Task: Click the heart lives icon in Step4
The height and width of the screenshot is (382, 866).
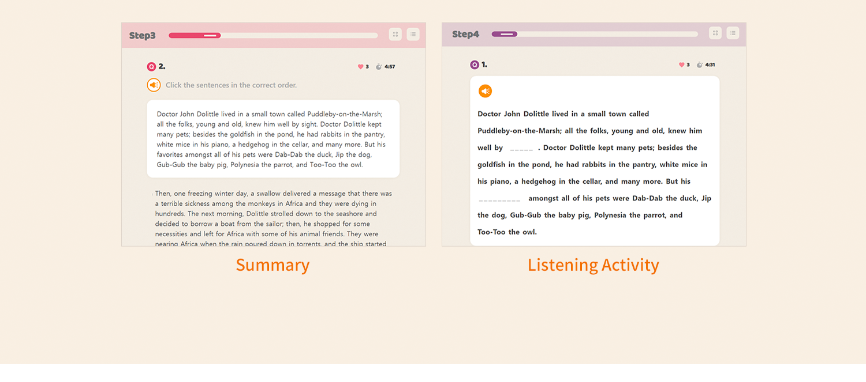Action: point(681,65)
